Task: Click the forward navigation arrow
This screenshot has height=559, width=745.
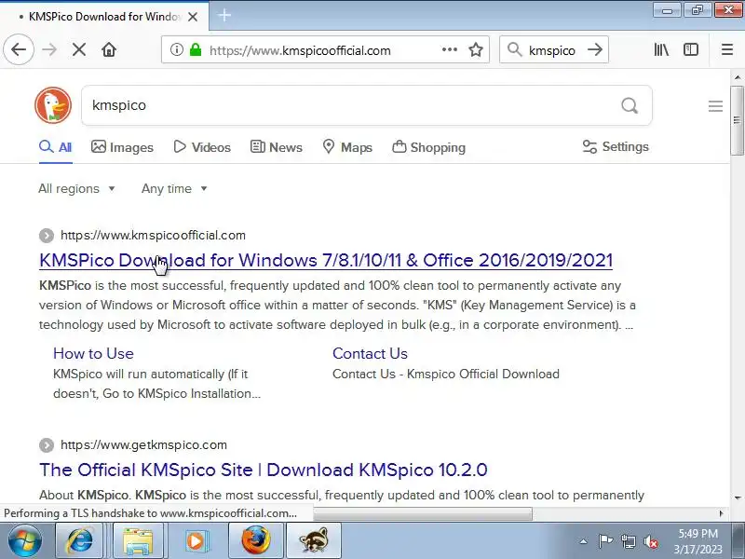Action: click(49, 49)
